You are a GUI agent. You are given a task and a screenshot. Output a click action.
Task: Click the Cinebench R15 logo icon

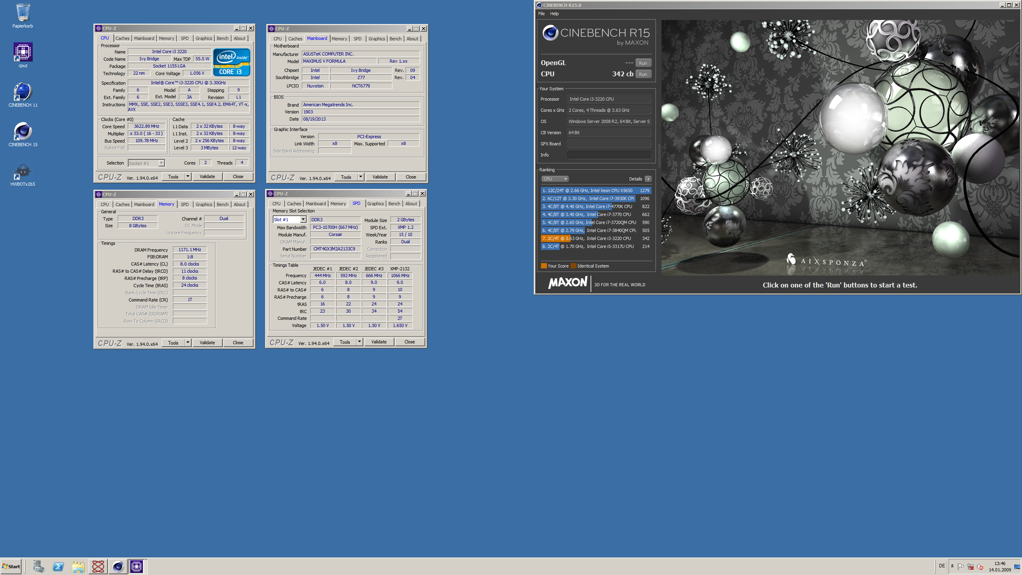551,33
